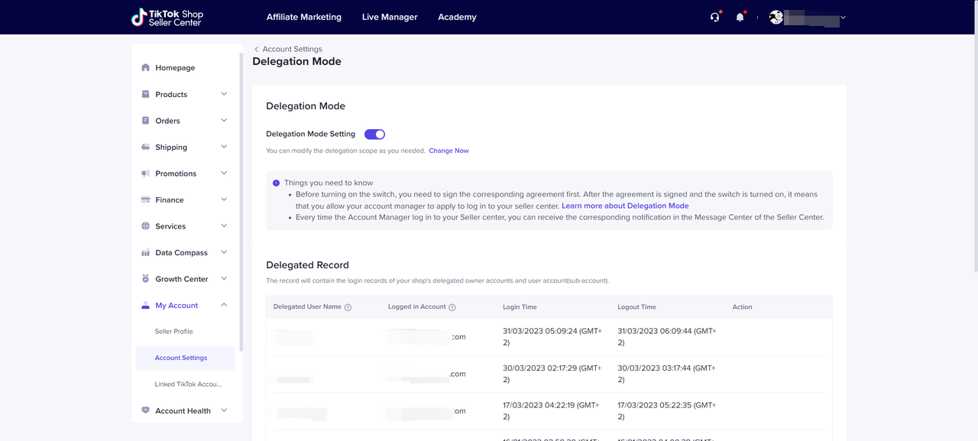Go to Live Manager tab
The width and height of the screenshot is (978, 441).
pyautogui.click(x=390, y=17)
